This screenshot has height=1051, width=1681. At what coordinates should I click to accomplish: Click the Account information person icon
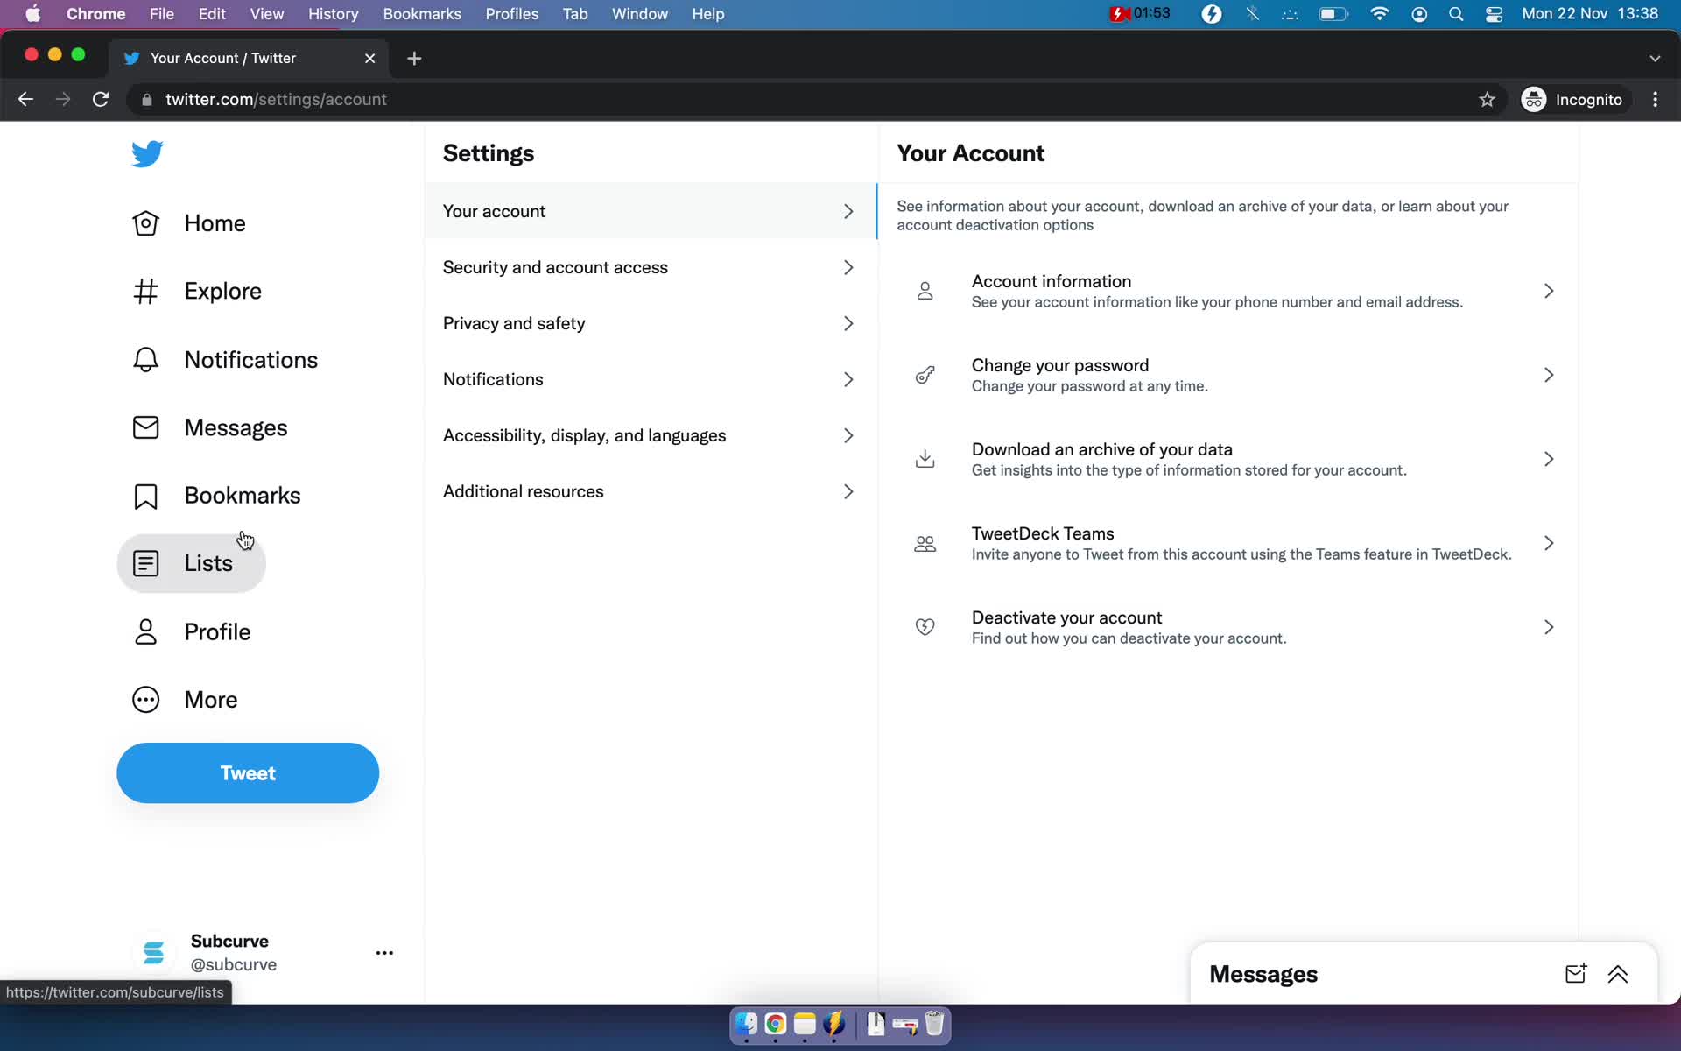pos(925,291)
